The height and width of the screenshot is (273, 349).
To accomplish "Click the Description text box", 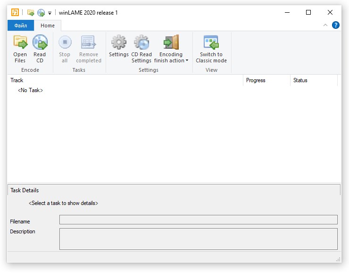I will (x=198, y=239).
